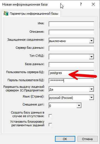Close the Новая информационная база dialog

click(93, 4)
